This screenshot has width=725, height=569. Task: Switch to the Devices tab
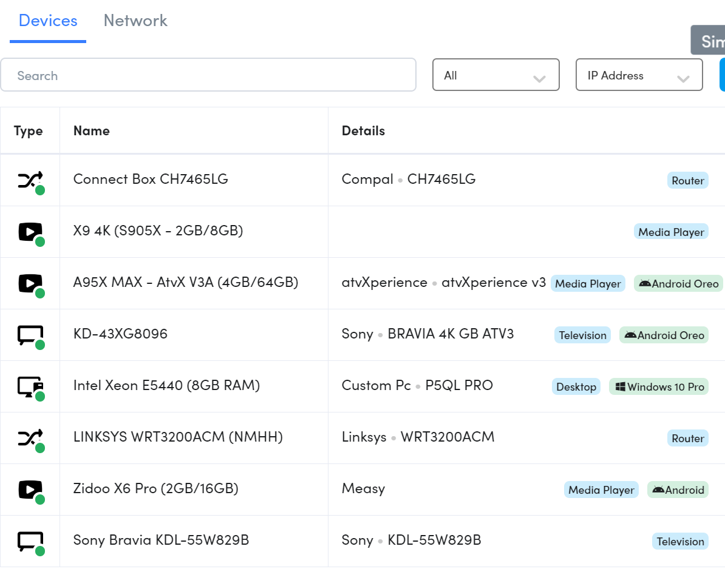click(48, 21)
